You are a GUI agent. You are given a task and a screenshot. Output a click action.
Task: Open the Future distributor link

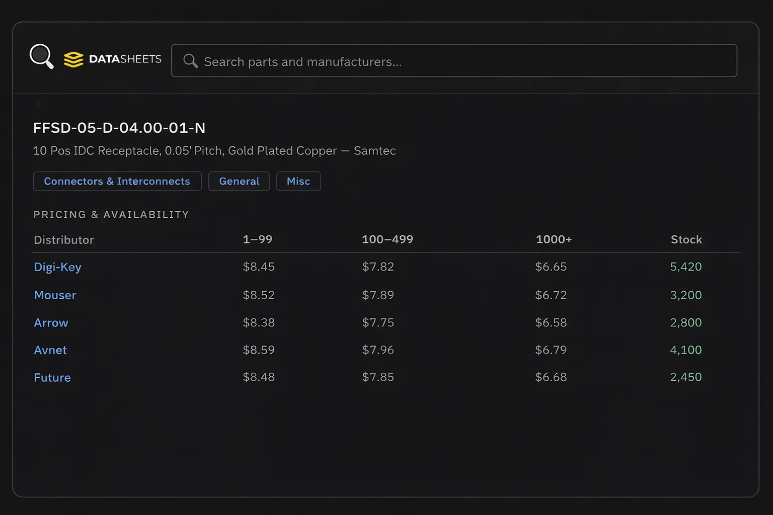coord(52,378)
